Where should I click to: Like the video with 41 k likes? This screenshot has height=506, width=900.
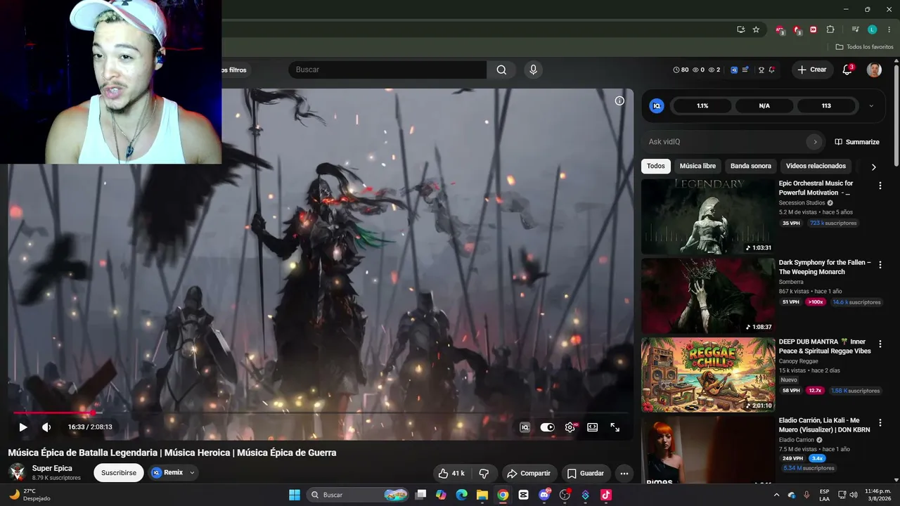(x=451, y=474)
